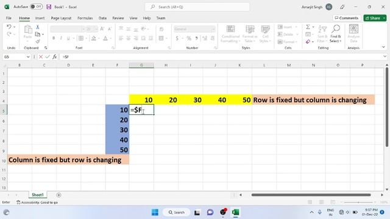
Task: Switch to the Formulas tab
Action: 85,18
